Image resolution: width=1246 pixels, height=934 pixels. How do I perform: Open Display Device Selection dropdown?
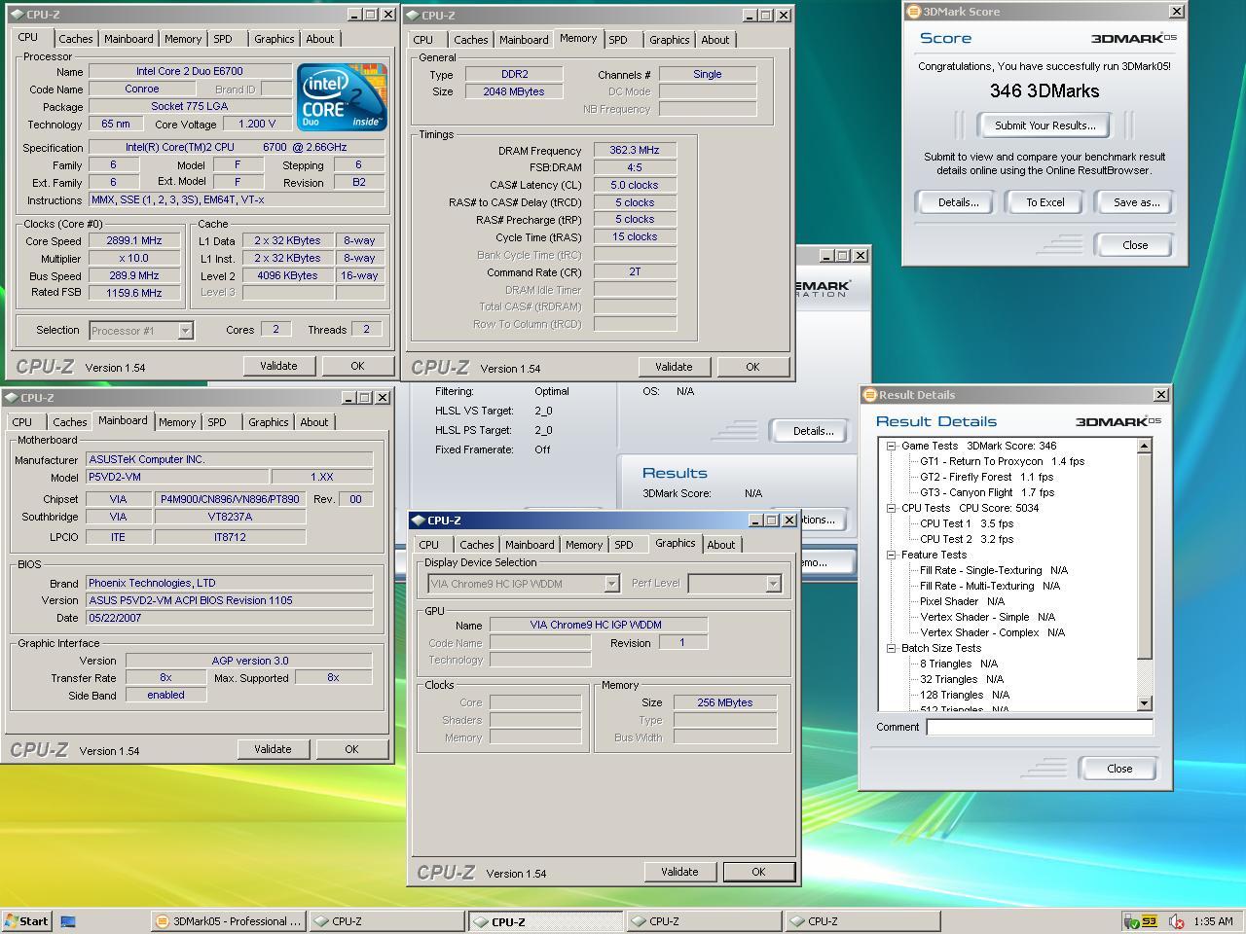tap(611, 584)
